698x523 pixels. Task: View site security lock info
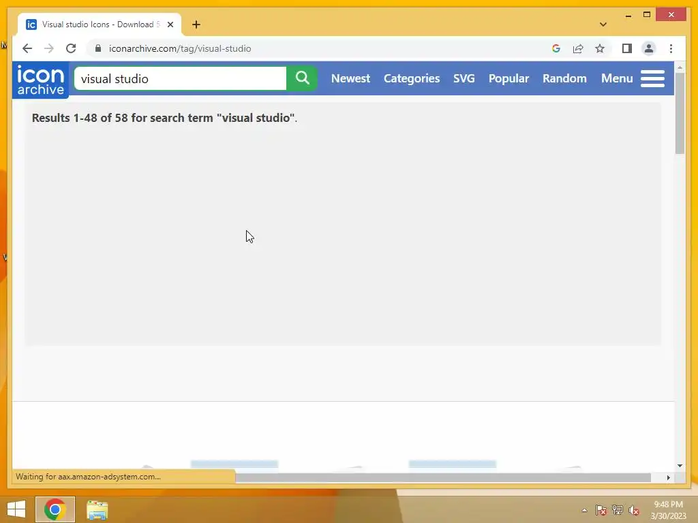pos(98,48)
